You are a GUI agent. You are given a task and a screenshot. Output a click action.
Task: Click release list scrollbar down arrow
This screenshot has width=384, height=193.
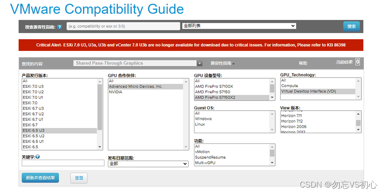click(x=100, y=147)
